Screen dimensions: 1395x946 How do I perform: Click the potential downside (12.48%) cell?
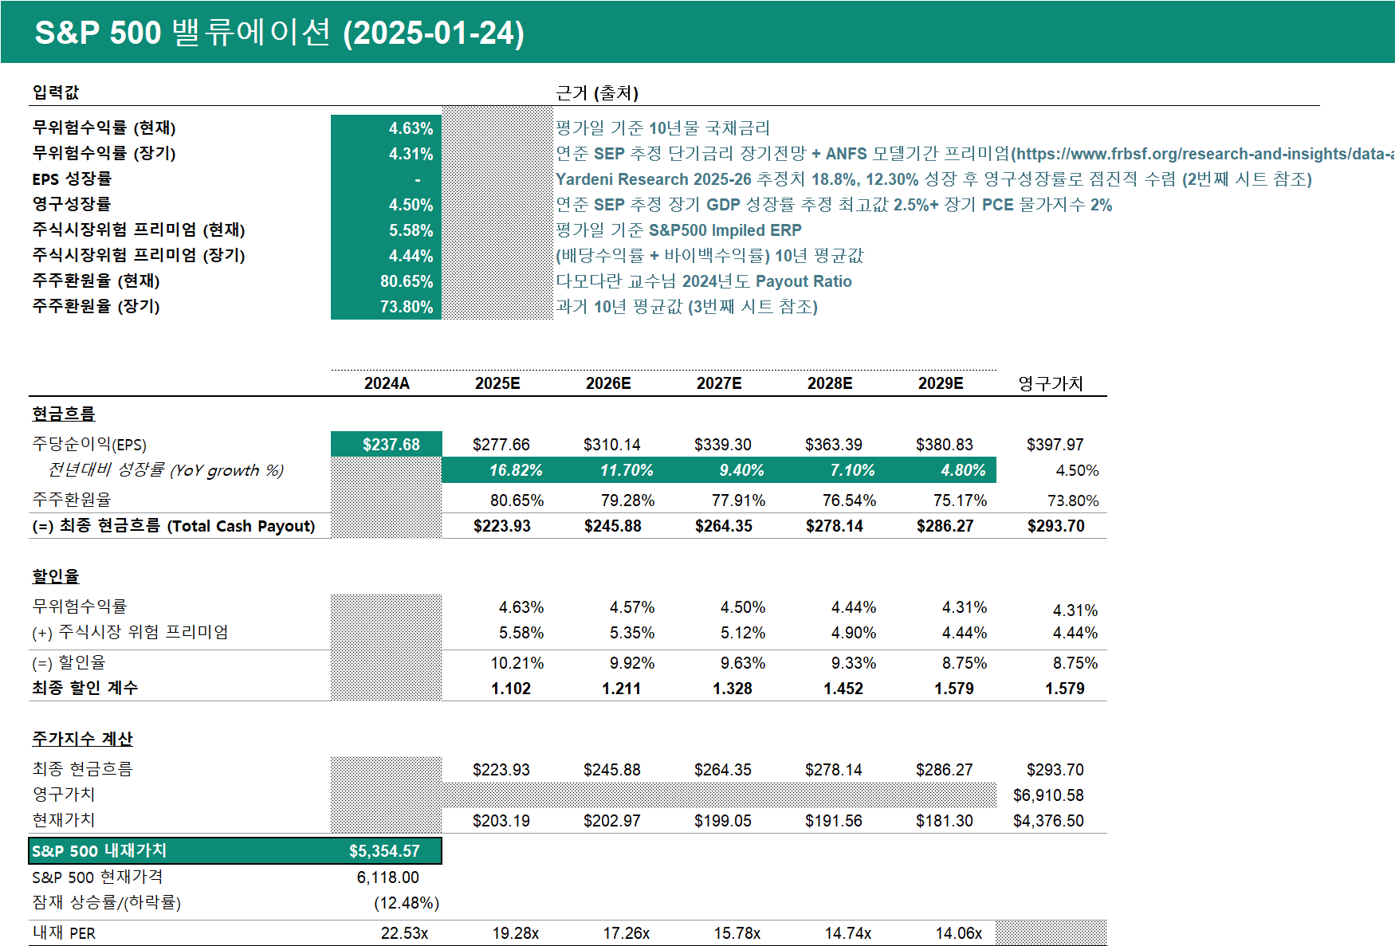pos(406,903)
